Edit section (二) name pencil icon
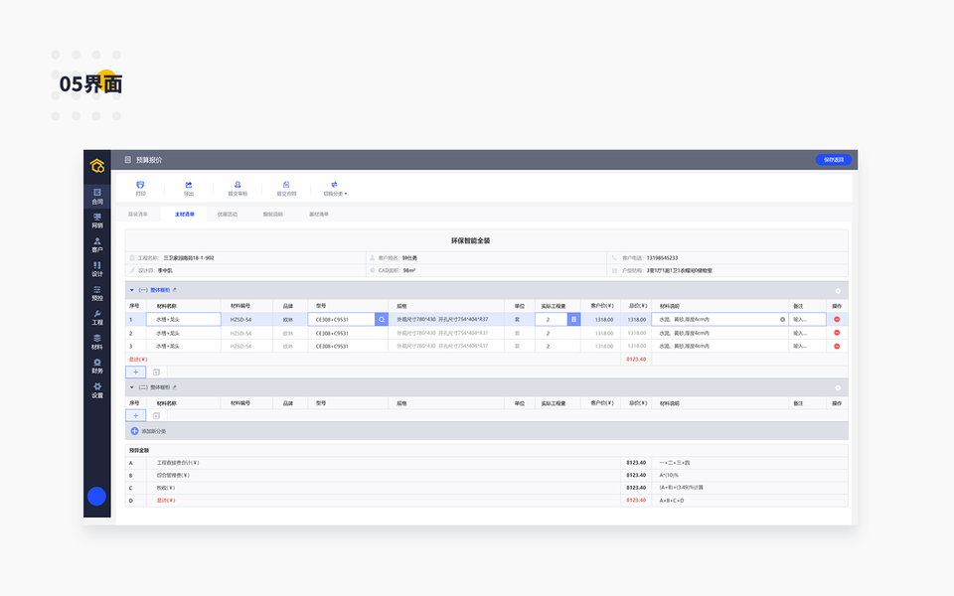Image resolution: width=954 pixels, height=596 pixels. 175,387
